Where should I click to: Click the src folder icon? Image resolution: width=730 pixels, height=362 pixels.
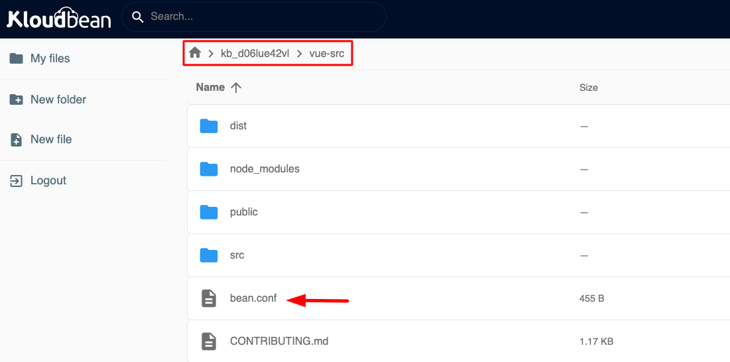click(x=209, y=255)
